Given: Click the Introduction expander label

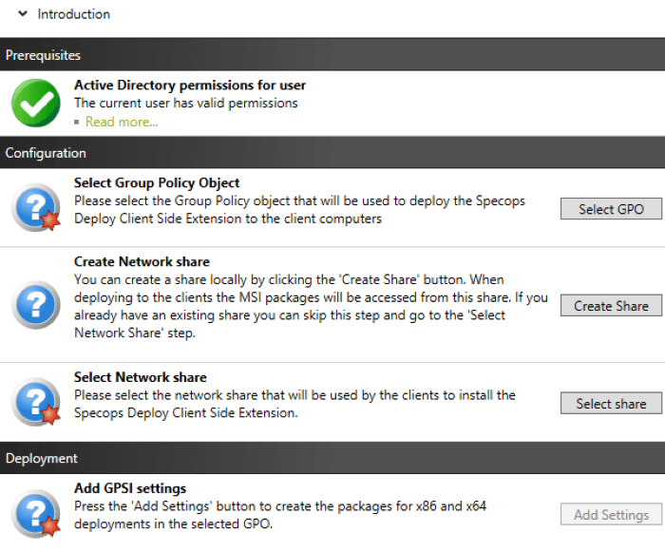Looking at the screenshot, I should tap(74, 14).
